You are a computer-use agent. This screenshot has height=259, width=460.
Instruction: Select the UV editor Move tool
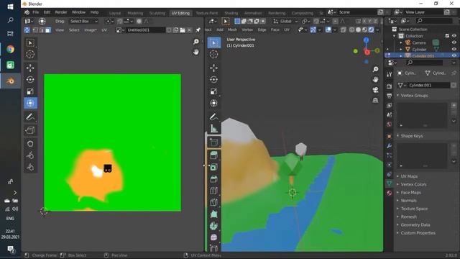coord(30,68)
